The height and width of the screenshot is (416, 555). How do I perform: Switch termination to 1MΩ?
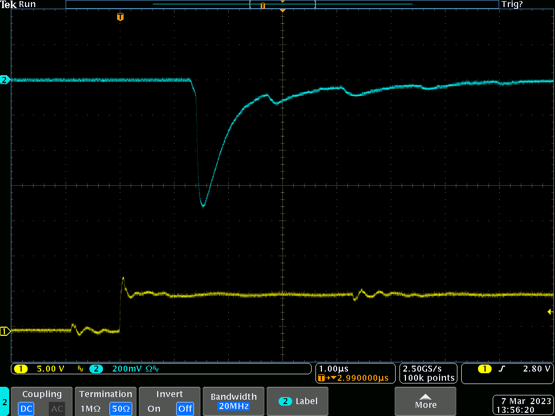pos(88,409)
